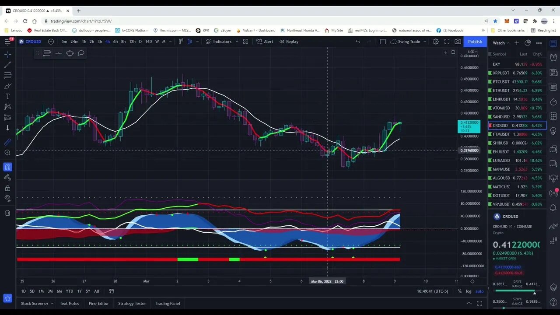Viewport: 560px width, 315px height.
Task: Start bar Replay mode
Action: point(288,42)
